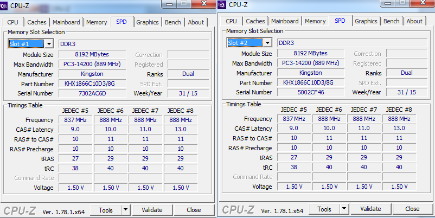Screen dimensions: 435x218
Task: Click Week/Year 31 / 15 in right window
Action: tap(407, 92)
